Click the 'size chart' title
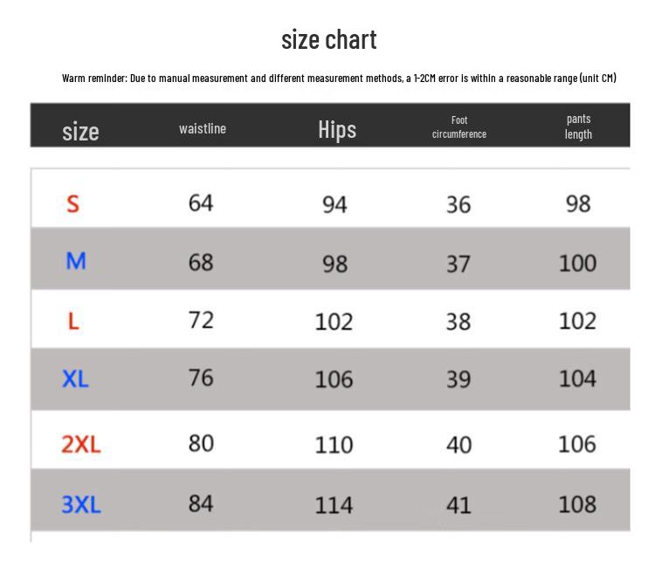 (328, 39)
